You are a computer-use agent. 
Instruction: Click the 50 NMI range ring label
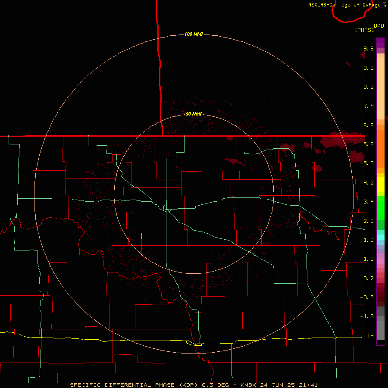tap(194, 114)
